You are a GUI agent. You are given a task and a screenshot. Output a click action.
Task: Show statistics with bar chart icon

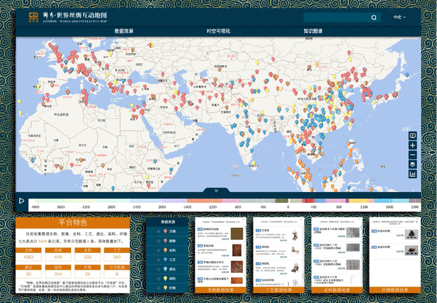[x=413, y=174]
